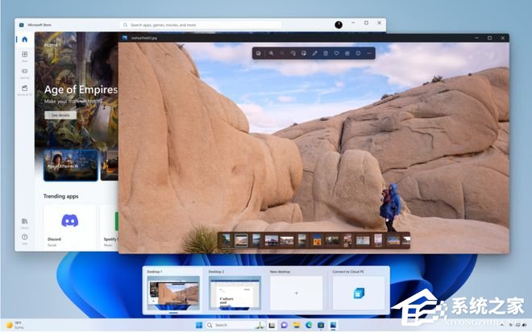Open Movies & TV in Microsoft Store sidebar
This screenshot has width=532, height=333.
[25, 89]
